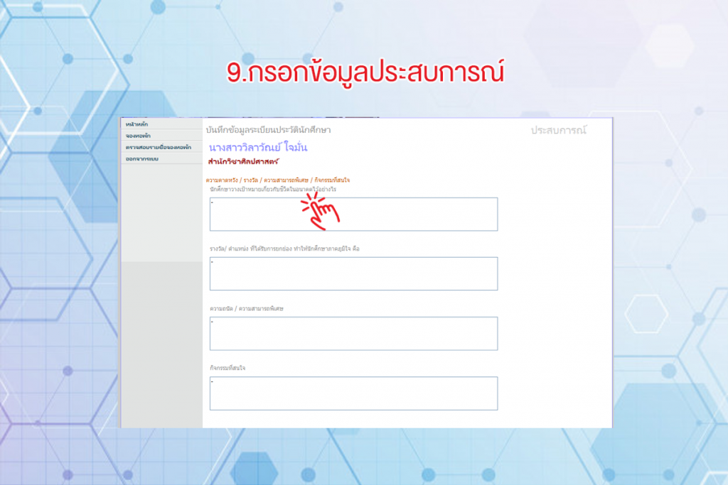
Task: Open หน้าหลัก in the sidebar menu
Action: click(x=136, y=124)
